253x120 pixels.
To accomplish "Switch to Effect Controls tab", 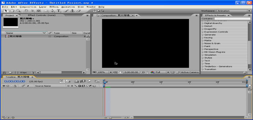I will (x=41, y=15).
